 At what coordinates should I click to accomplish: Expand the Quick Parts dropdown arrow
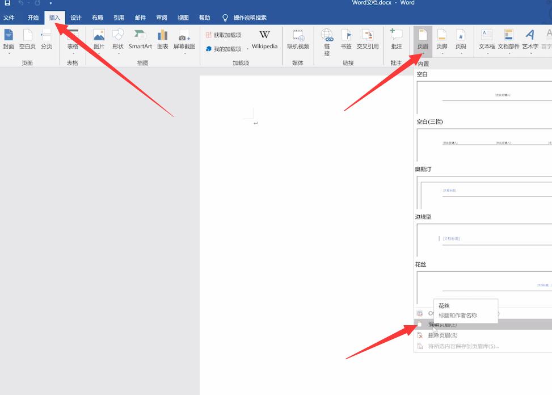[x=509, y=53]
